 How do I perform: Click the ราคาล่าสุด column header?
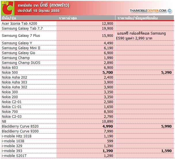pyautogui.click(x=68, y=18)
